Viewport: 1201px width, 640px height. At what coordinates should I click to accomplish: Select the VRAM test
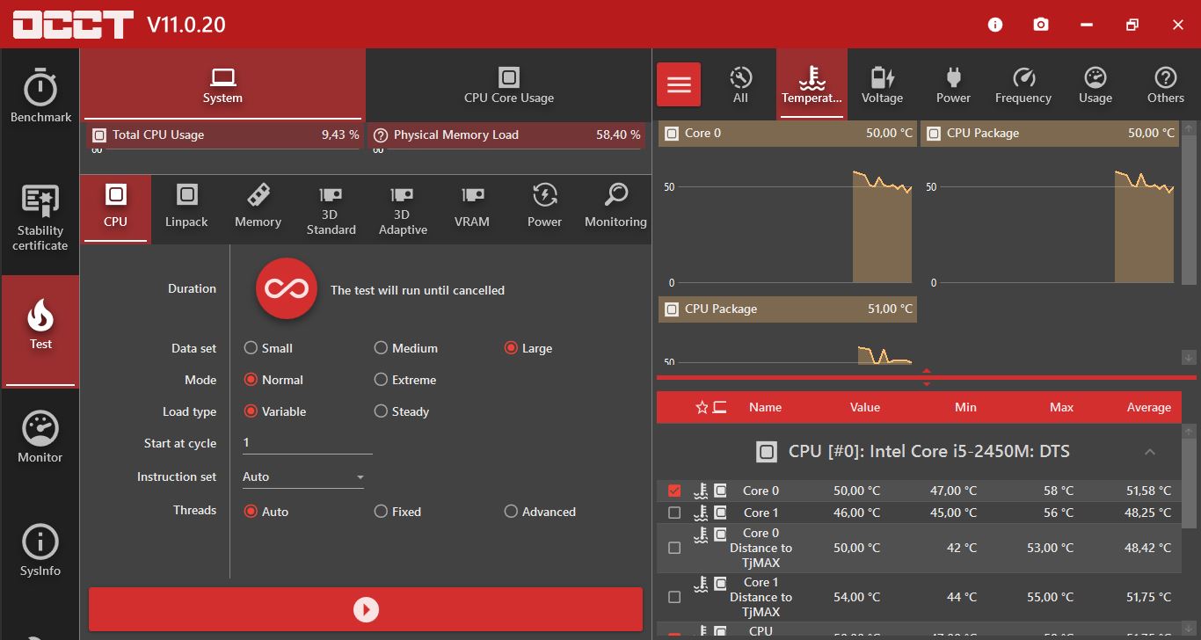[472, 208]
